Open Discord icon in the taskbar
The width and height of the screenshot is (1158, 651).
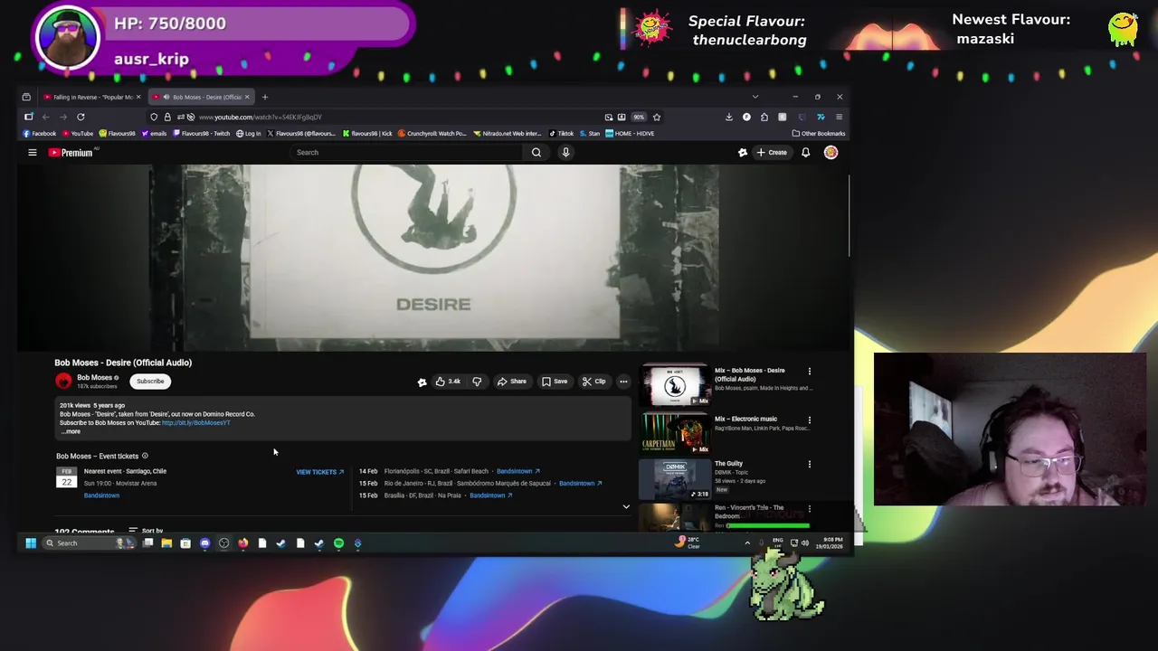pos(204,543)
